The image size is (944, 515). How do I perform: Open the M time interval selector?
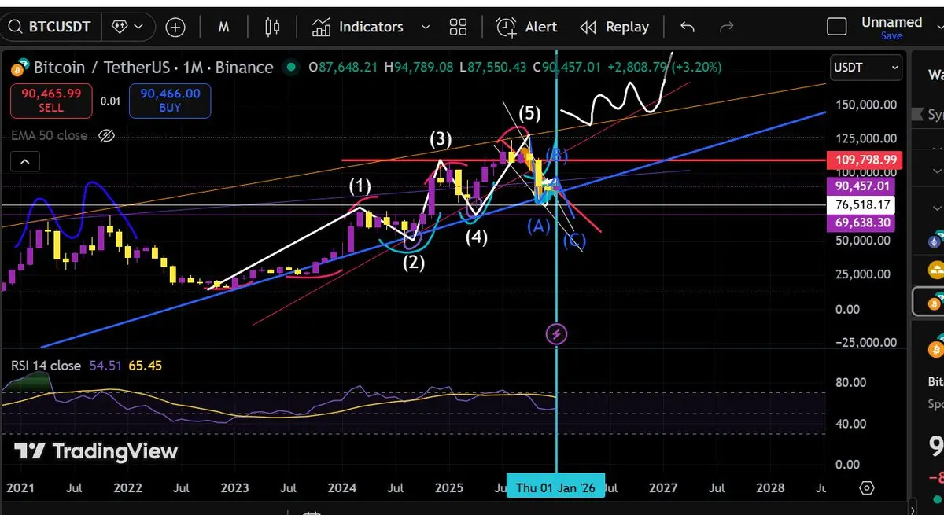point(223,28)
